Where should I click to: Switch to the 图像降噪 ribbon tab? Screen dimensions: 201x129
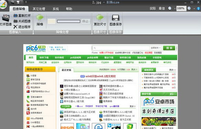[19, 9]
